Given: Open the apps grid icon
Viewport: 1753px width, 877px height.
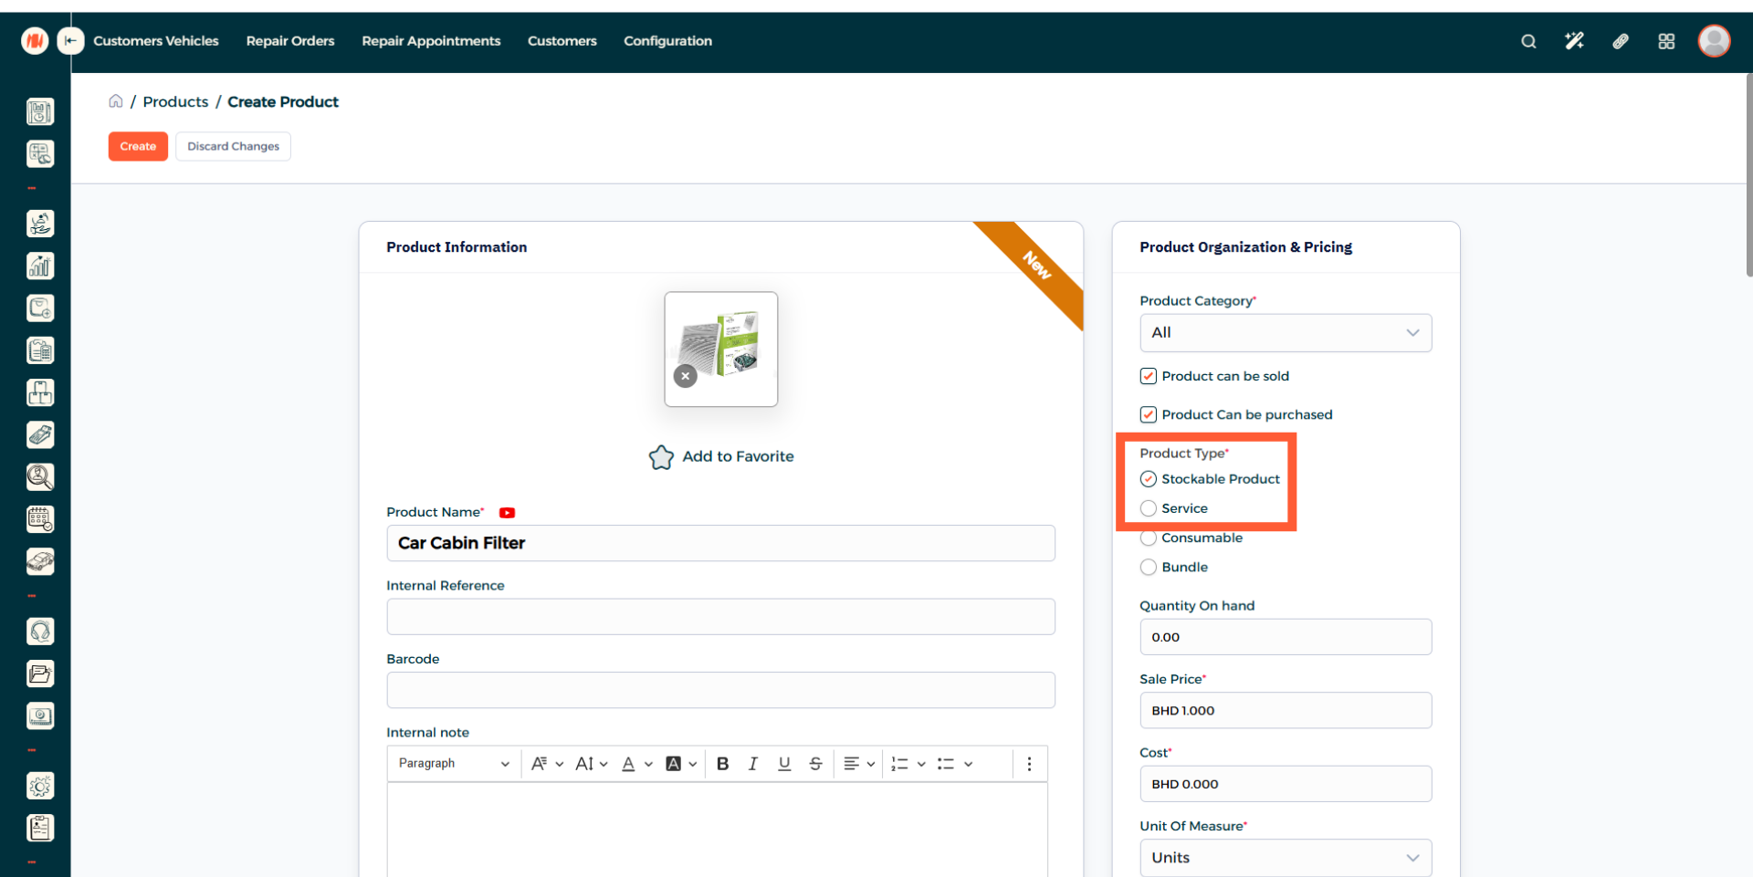Looking at the screenshot, I should 1666,41.
